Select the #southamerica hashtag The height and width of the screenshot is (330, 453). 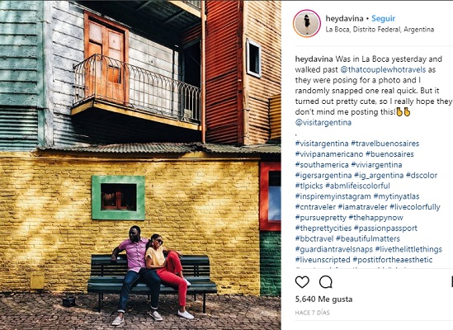pyautogui.click(x=322, y=165)
